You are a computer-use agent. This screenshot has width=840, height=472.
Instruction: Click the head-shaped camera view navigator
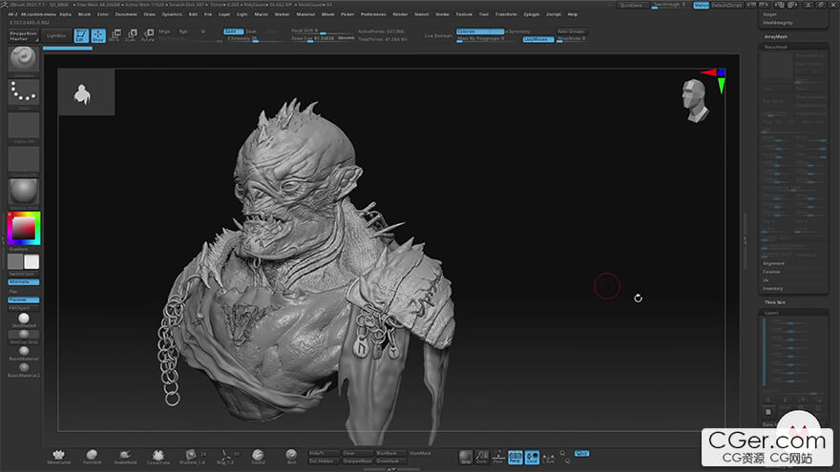[x=694, y=101]
